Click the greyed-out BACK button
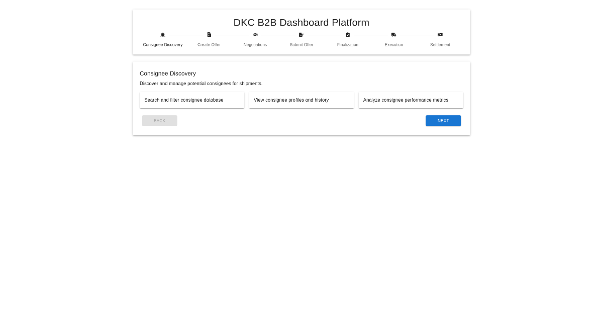Viewport: 603px width, 317px height. point(160,121)
